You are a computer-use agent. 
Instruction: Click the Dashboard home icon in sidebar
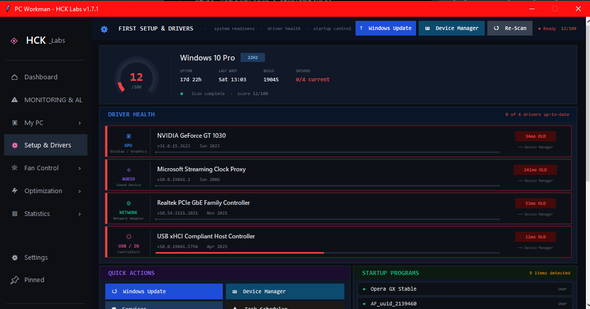point(14,77)
